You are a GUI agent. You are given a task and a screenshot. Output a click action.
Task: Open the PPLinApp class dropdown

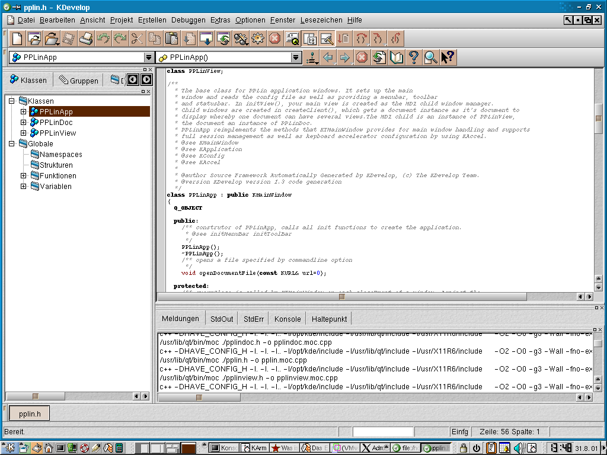[149, 57]
